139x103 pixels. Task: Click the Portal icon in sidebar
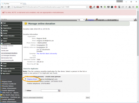[2, 63]
